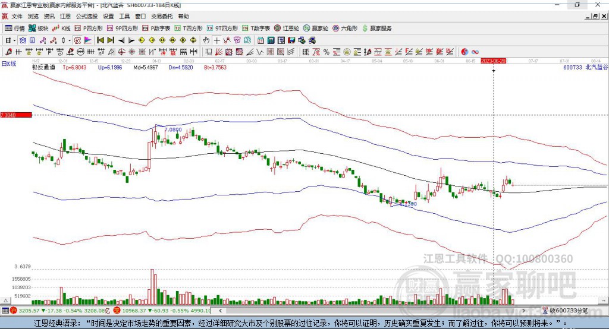Expand the 日 period dropdown

click(x=14, y=40)
